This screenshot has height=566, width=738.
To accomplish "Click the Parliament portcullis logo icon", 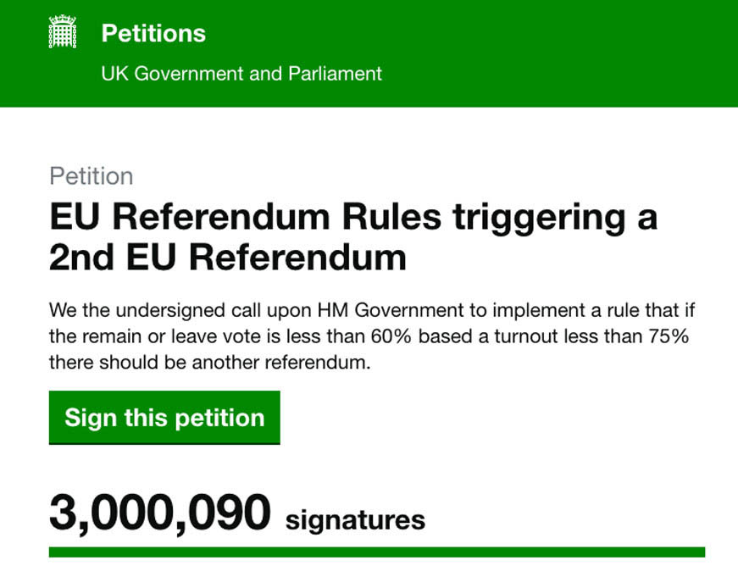I will tap(63, 31).
